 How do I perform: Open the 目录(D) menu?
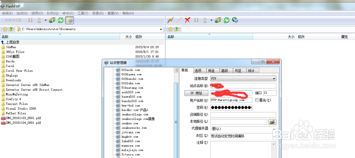click(98, 14)
